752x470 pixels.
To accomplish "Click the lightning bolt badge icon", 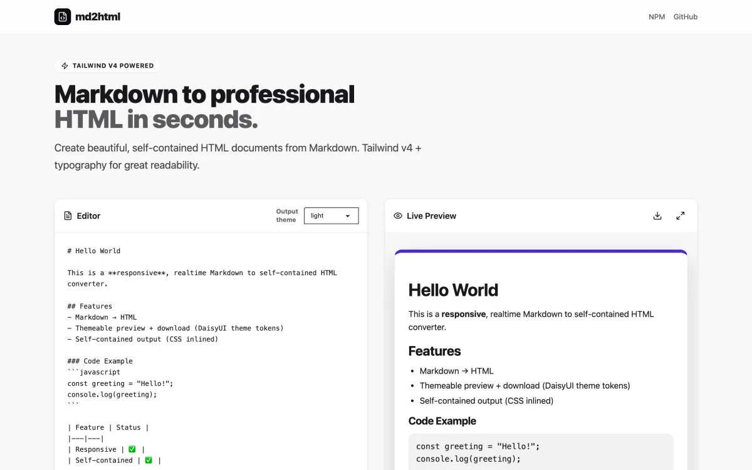I will click(65, 66).
